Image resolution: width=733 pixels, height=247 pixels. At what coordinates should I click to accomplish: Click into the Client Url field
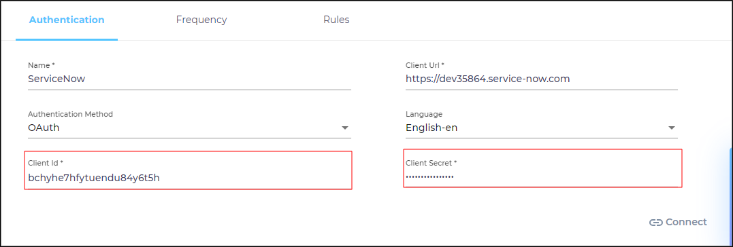click(541, 79)
